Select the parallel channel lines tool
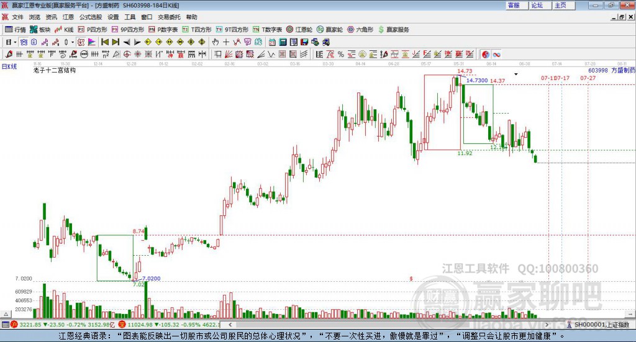Screen dimensions: 636x342 point(303,54)
